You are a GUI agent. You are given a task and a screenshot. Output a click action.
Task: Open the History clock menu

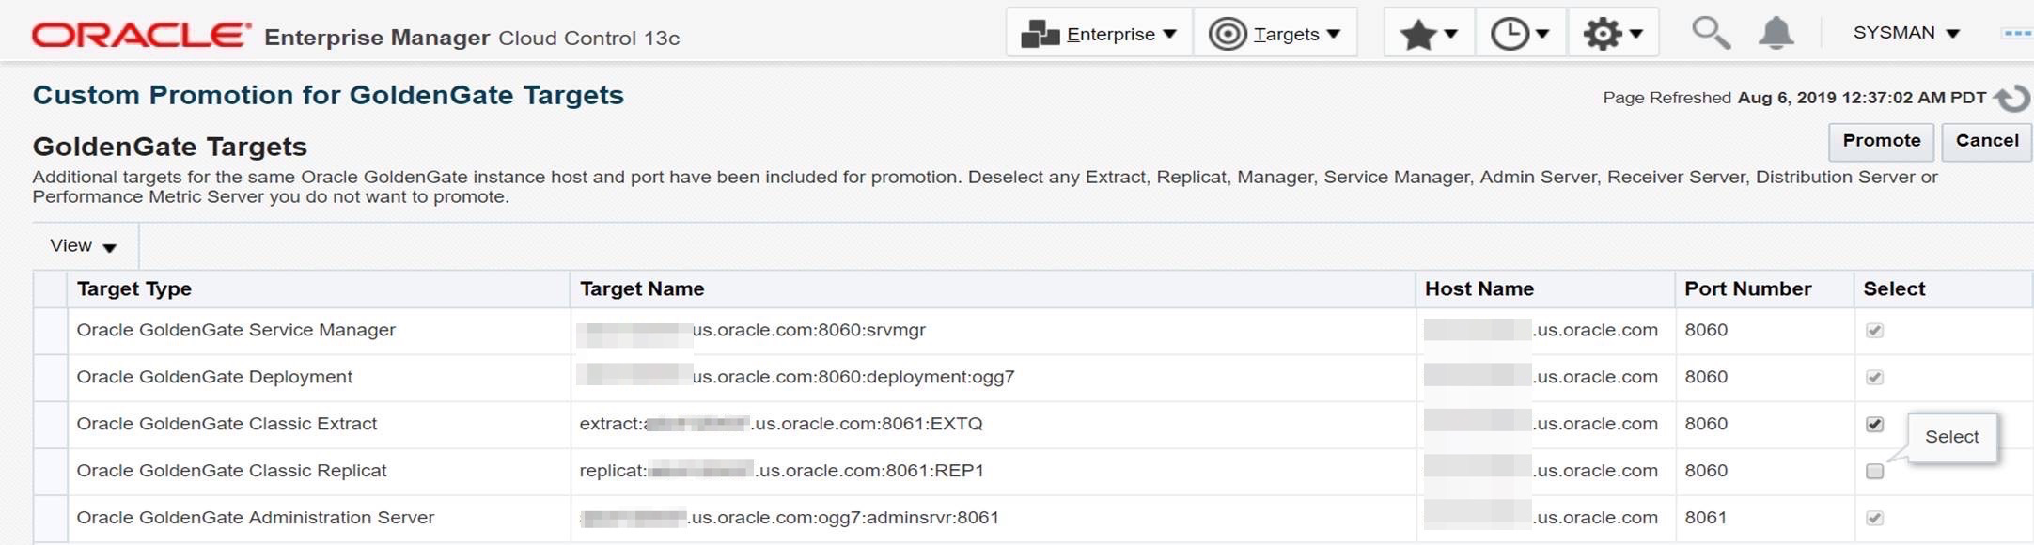[1519, 34]
